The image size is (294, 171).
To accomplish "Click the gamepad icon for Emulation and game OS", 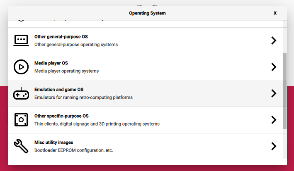I will click(x=21, y=93).
